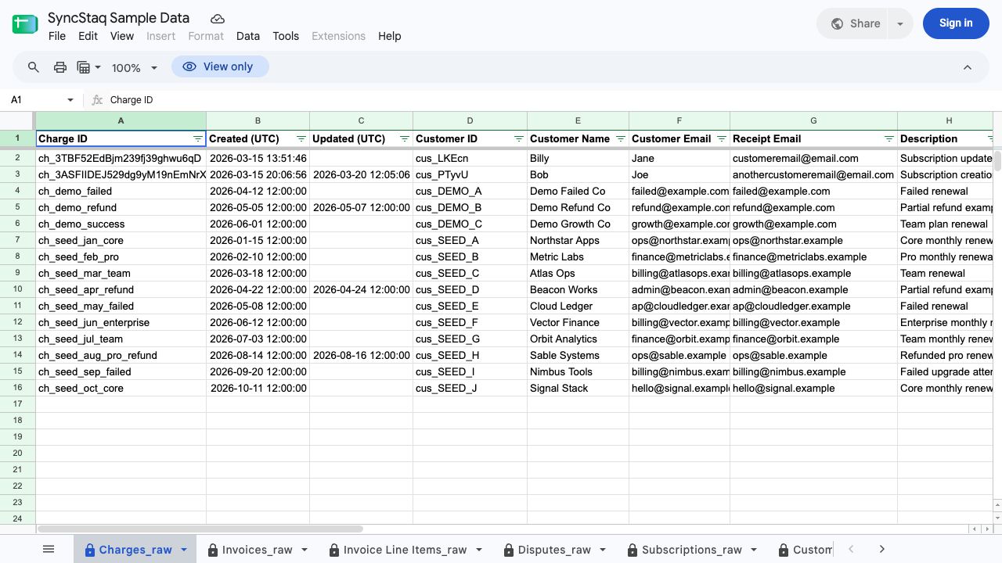Click the Name box showing A1
This screenshot has height=563, width=1002.
[x=35, y=100]
